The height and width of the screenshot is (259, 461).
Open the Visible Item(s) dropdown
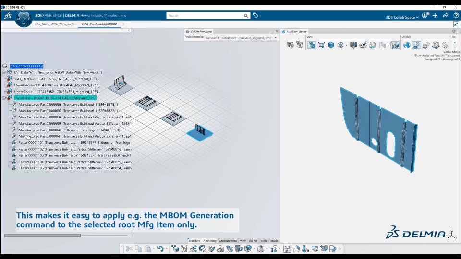click(275, 38)
